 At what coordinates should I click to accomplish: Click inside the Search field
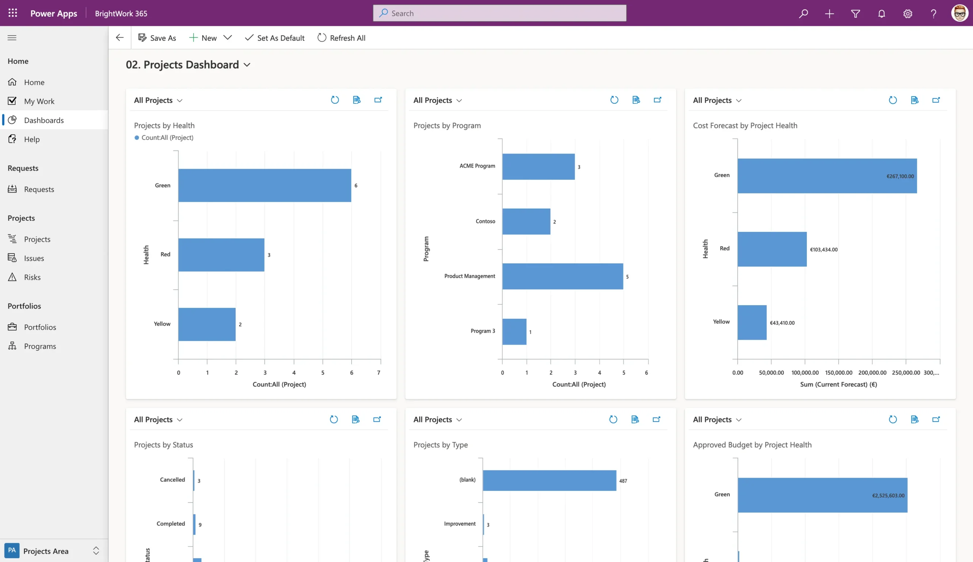pyautogui.click(x=499, y=13)
